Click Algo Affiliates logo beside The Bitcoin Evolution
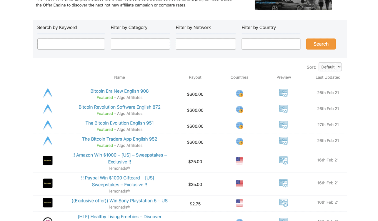The width and height of the screenshot is (378, 221). [x=48, y=125]
